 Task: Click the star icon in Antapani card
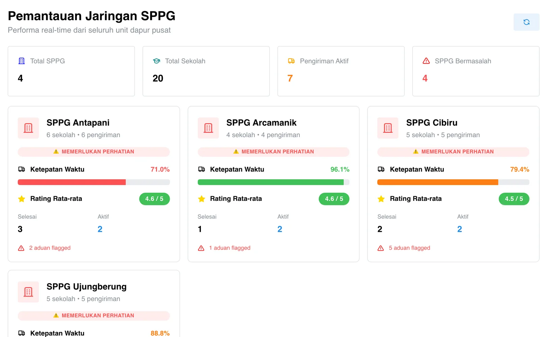pyautogui.click(x=22, y=199)
